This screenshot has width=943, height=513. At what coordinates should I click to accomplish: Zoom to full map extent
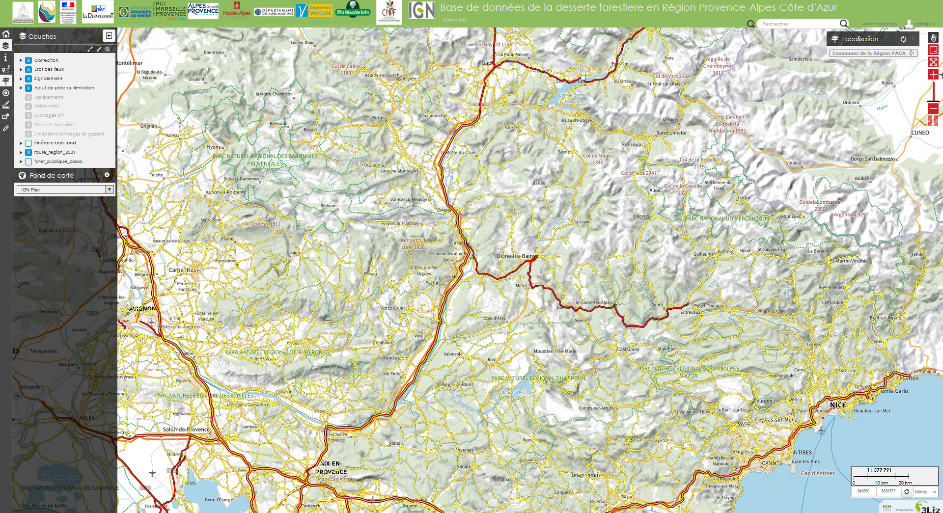(933, 62)
